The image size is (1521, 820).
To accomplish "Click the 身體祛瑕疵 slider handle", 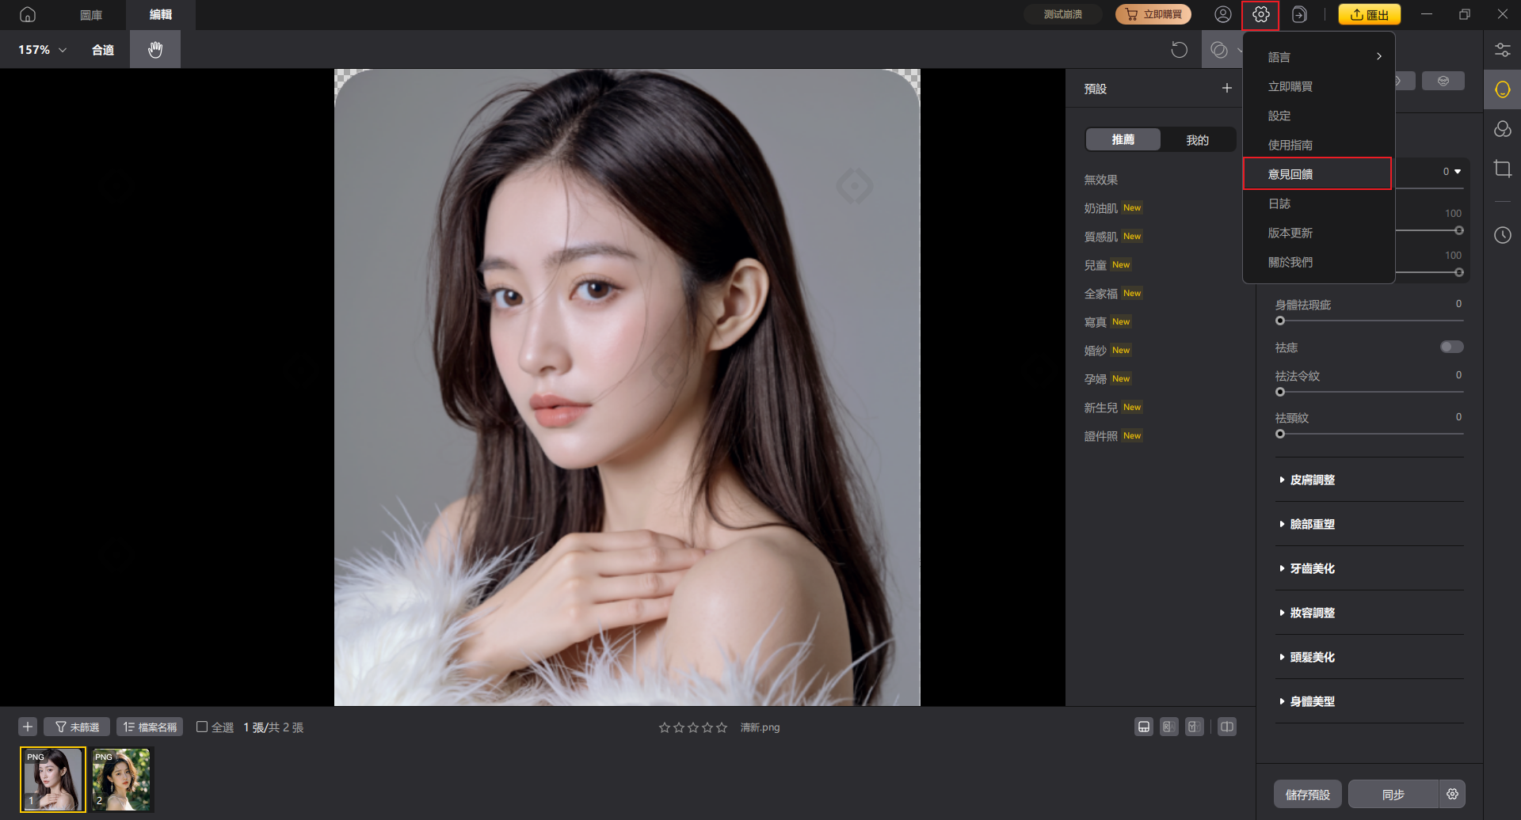I will [1280, 321].
